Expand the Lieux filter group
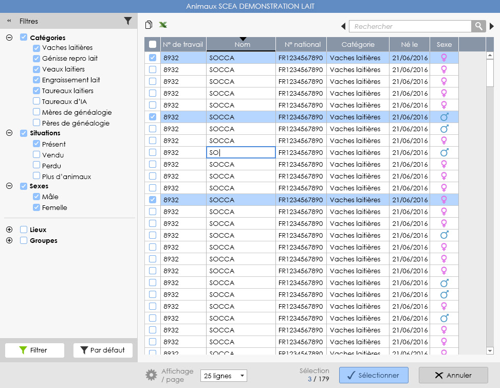Screen dimensions: 500x388 point(9,230)
